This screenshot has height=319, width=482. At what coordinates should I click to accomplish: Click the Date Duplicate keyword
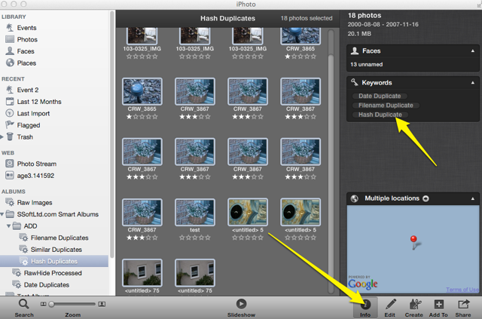pos(380,96)
